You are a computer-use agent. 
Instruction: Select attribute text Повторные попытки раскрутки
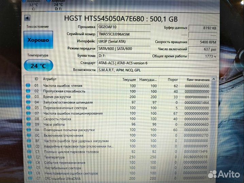(69, 130)
